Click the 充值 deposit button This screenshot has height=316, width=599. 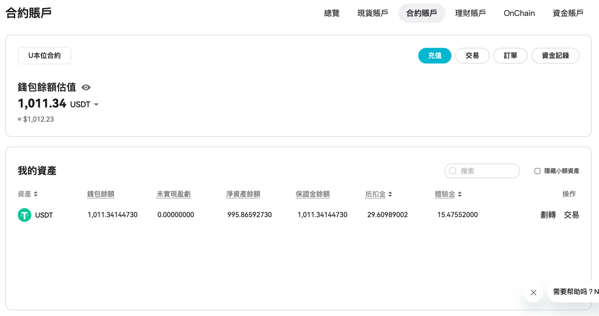point(435,55)
